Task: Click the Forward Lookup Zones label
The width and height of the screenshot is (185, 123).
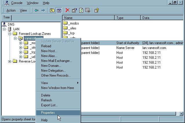Action: (35, 34)
